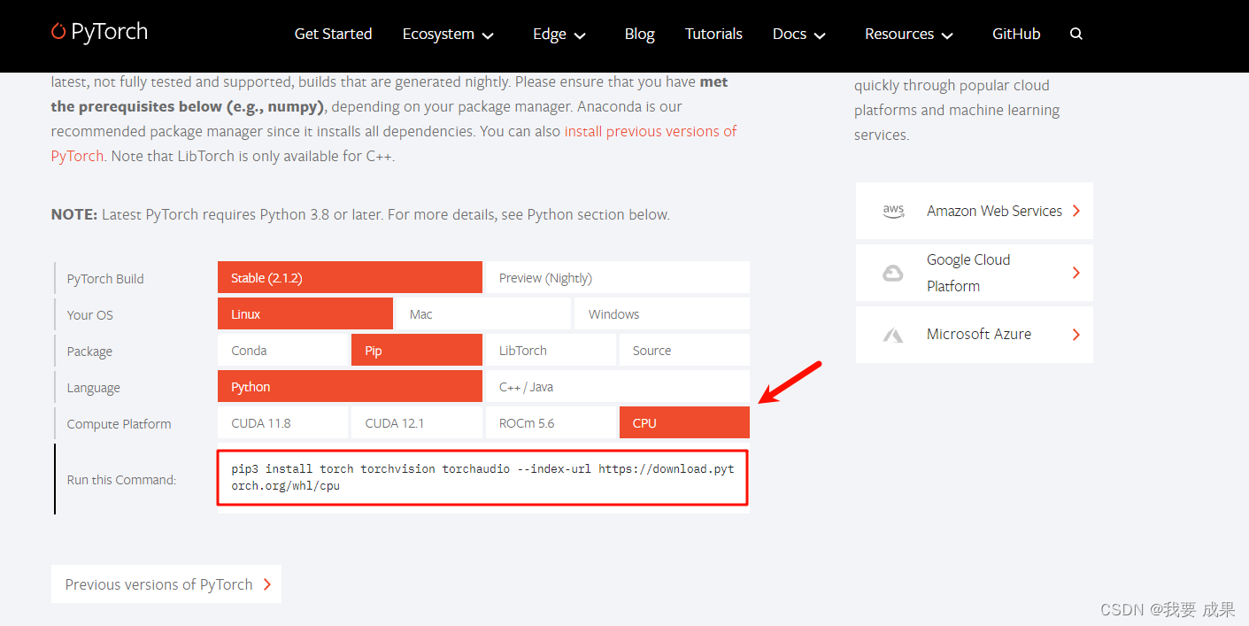This screenshot has width=1249, height=626.
Task: Expand the Ecosystem dropdown menu
Action: pyautogui.click(x=448, y=34)
